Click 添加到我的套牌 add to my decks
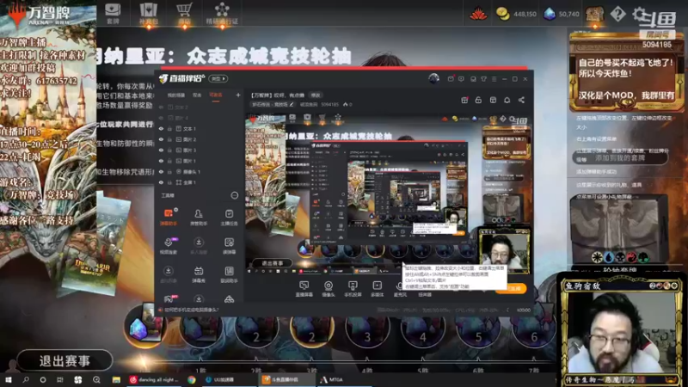 point(619,158)
